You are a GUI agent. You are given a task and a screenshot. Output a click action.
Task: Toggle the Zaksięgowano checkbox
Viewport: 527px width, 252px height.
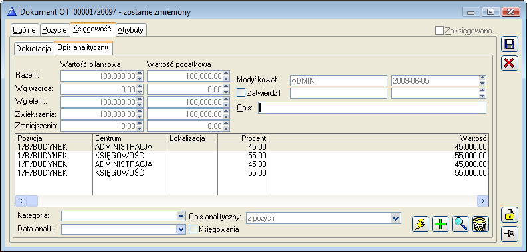pos(439,31)
